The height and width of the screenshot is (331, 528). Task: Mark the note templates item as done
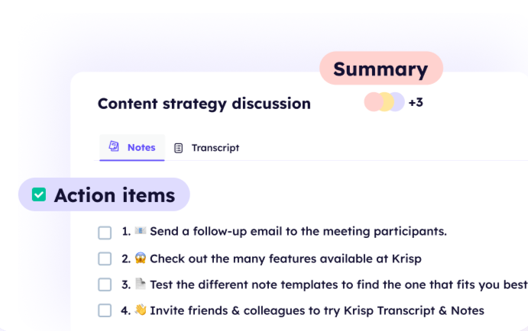(x=105, y=284)
